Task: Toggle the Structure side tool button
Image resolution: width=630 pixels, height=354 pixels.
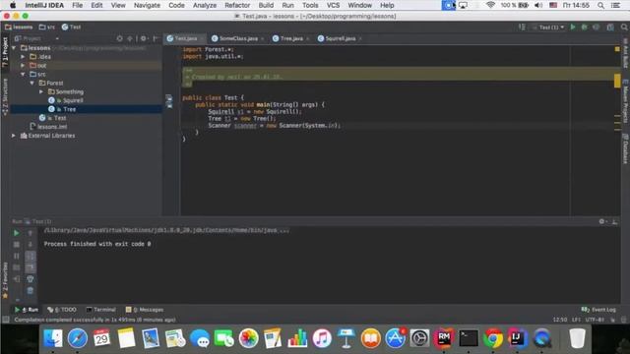Action: point(5,97)
